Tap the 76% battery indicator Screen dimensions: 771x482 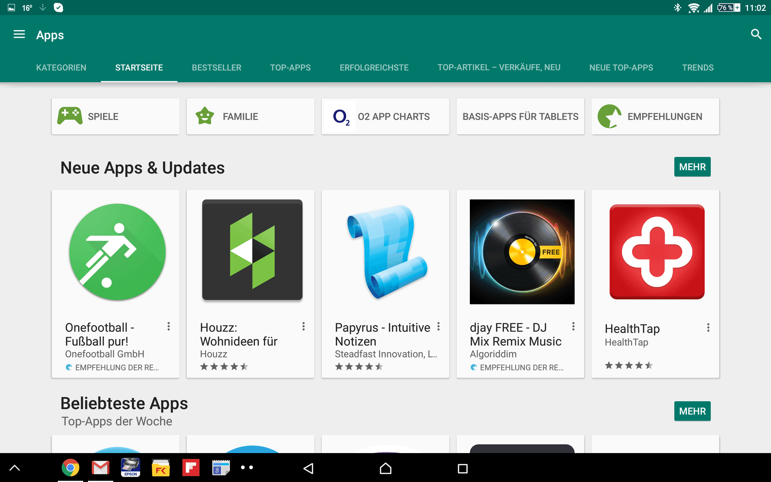[729, 8]
